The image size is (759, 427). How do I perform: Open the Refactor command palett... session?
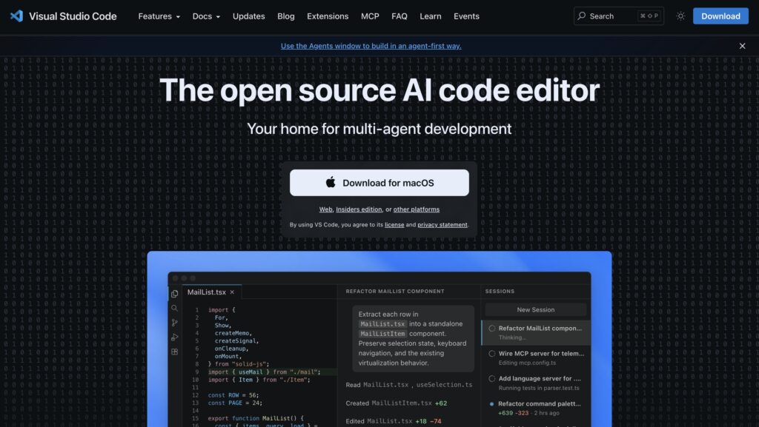click(x=537, y=408)
